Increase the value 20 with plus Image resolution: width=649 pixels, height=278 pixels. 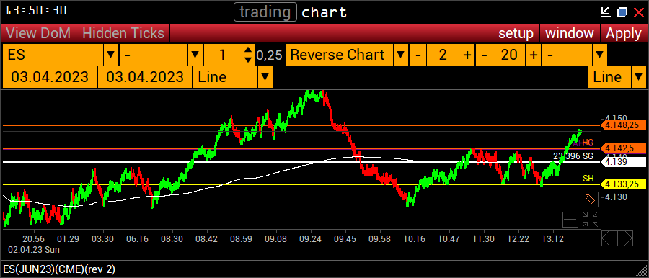click(x=534, y=55)
